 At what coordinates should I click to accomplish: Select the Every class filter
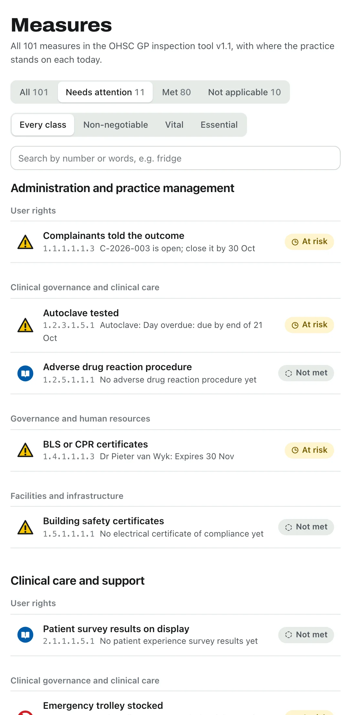pos(43,125)
